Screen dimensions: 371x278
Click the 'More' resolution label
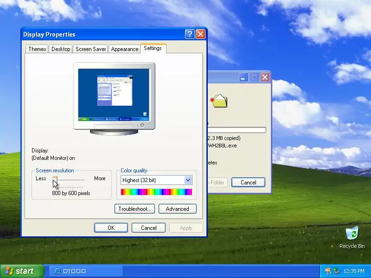click(x=100, y=178)
